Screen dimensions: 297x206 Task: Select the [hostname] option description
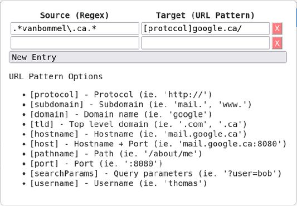click(x=138, y=134)
